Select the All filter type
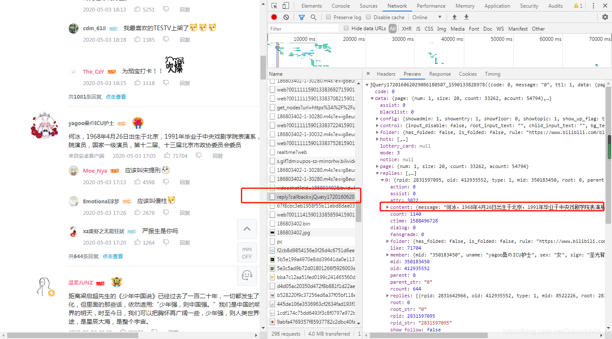This screenshot has height=339, width=612. point(392,28)
